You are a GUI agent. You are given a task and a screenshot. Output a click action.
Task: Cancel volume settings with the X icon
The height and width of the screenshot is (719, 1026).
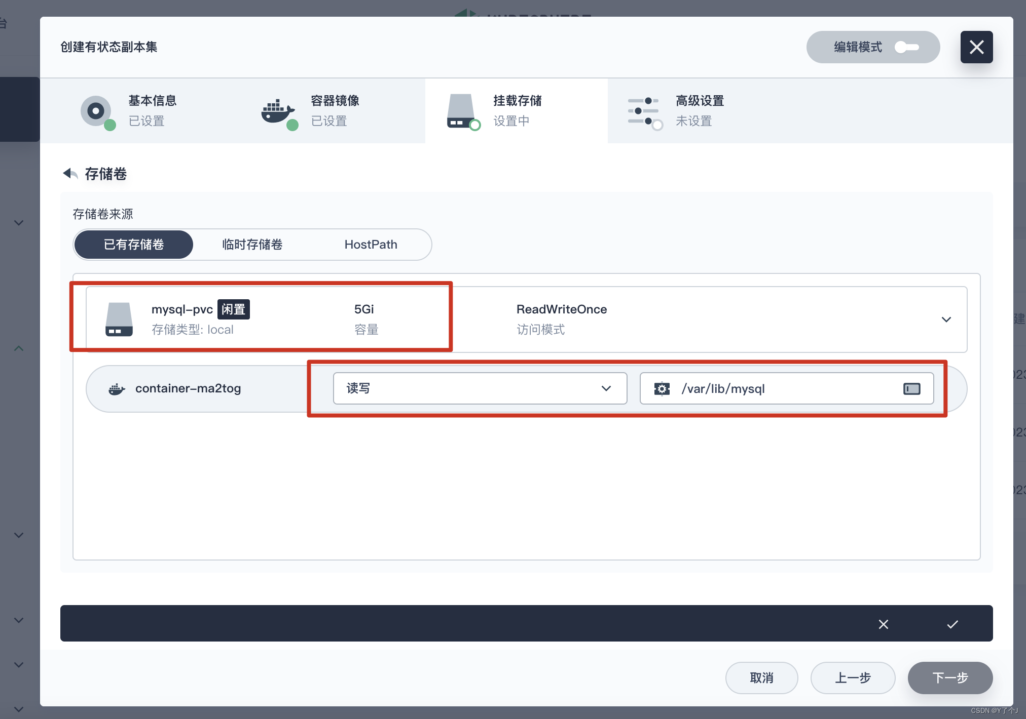click(884, 624)
